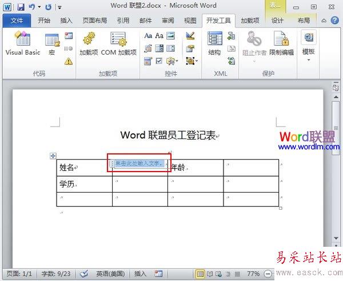Insert a Combo Box content control

point(159,48)
